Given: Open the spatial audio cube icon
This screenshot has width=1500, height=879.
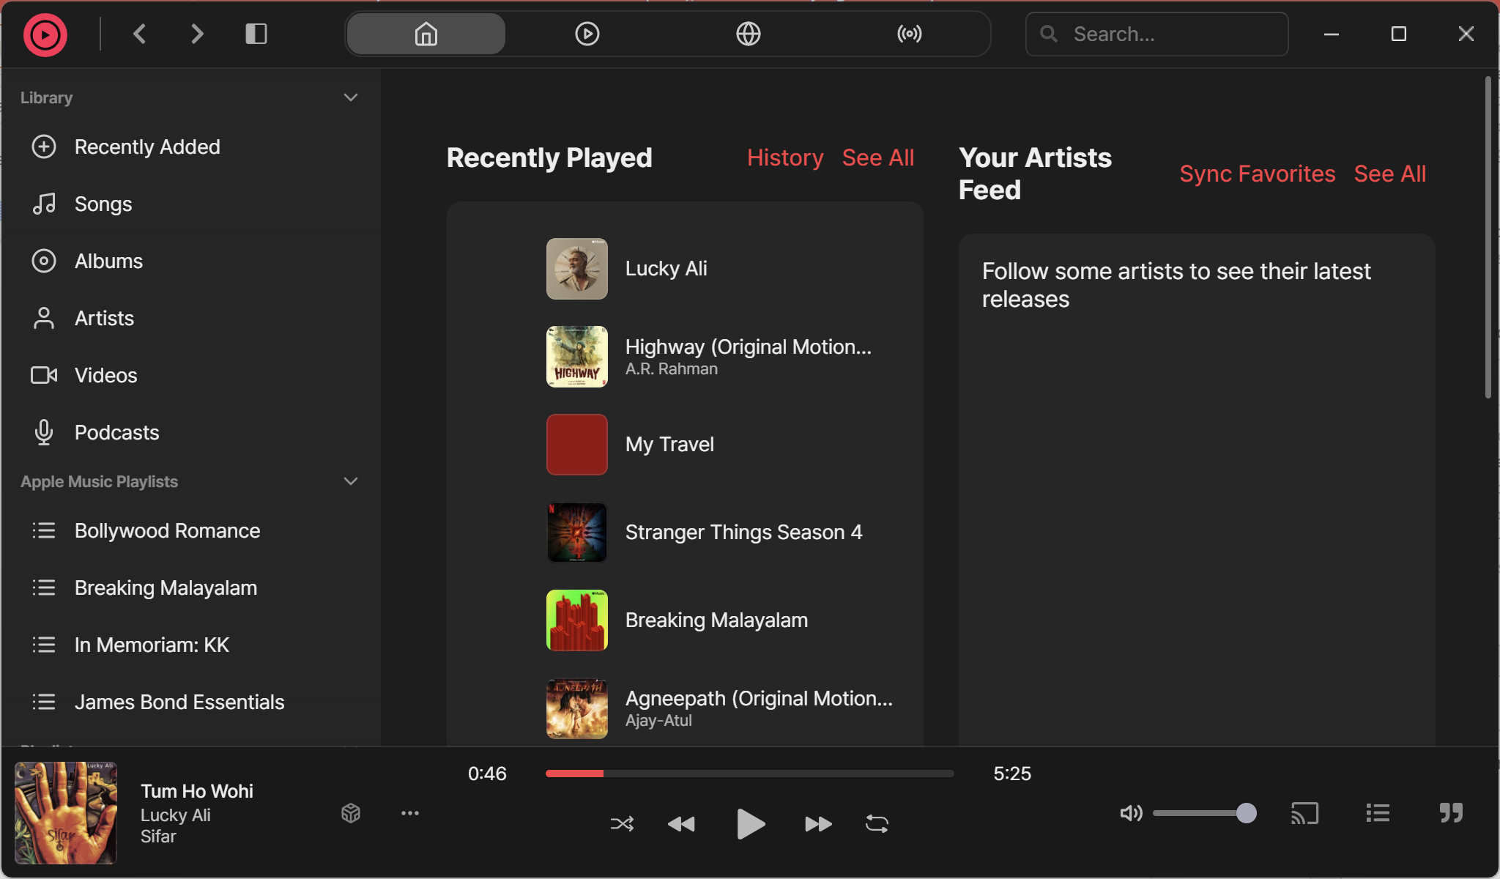Looking at the screenshot, I should tap(351, 813).
